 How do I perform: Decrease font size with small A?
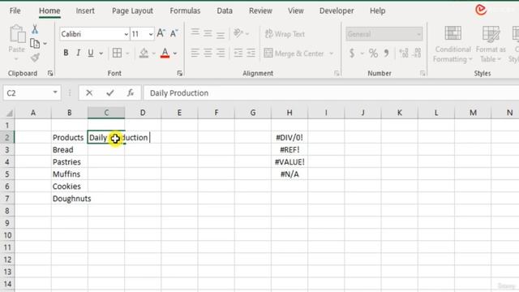click(174, 33)
